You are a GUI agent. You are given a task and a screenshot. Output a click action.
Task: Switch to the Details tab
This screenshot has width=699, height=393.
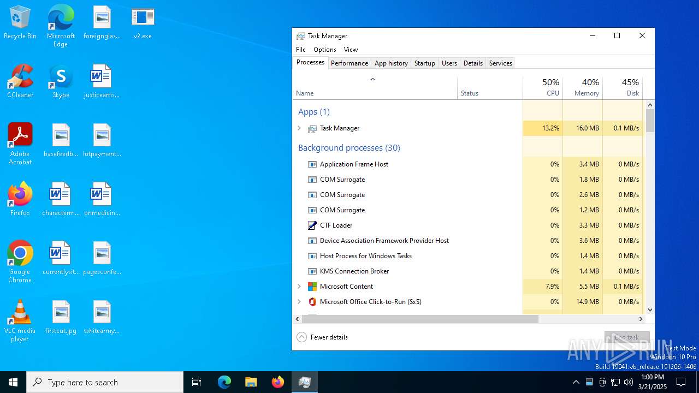click(473, 63)
